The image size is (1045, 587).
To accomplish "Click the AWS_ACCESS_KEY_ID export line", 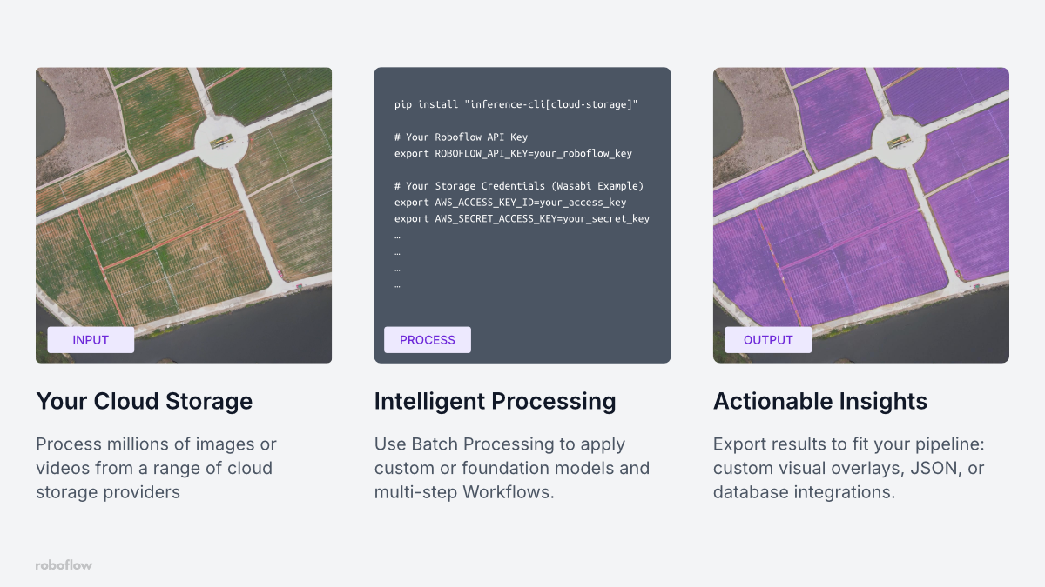I will pos(509,203).
